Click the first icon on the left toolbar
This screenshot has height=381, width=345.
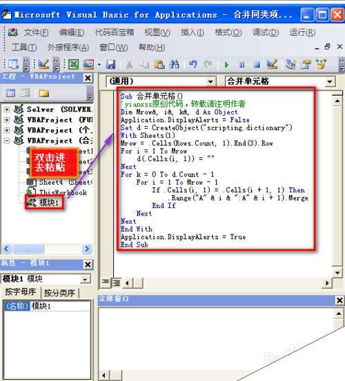13,64
